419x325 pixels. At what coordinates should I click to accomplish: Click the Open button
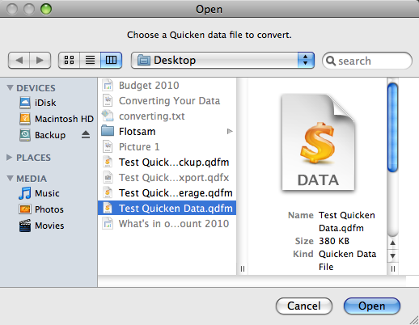tap(372, 306)
